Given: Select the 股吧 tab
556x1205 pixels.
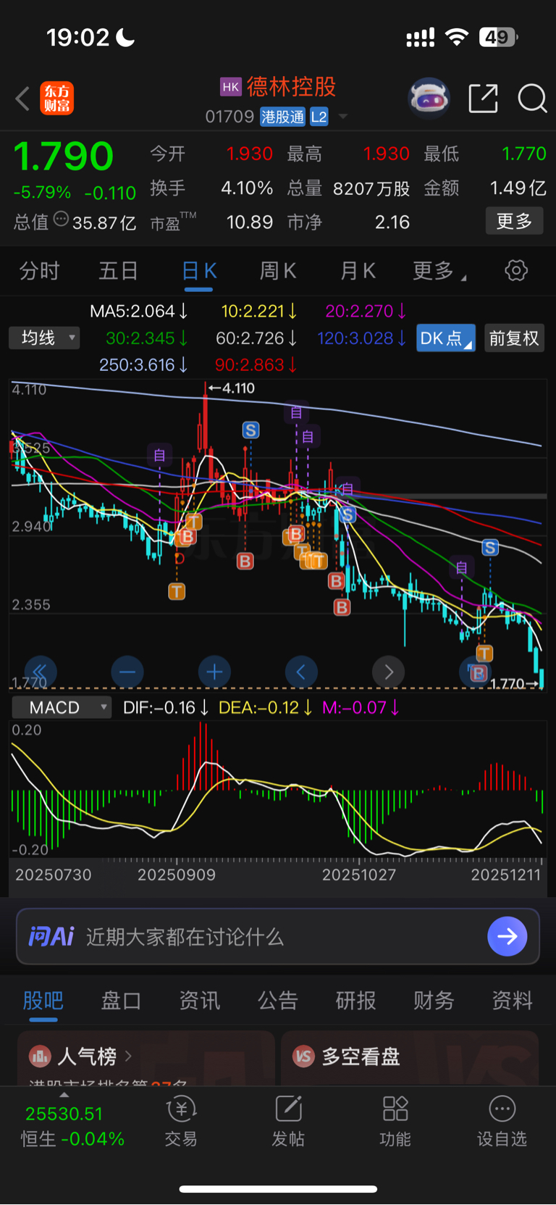Looking at the screenshot, I should click(x=43, y=1001).
